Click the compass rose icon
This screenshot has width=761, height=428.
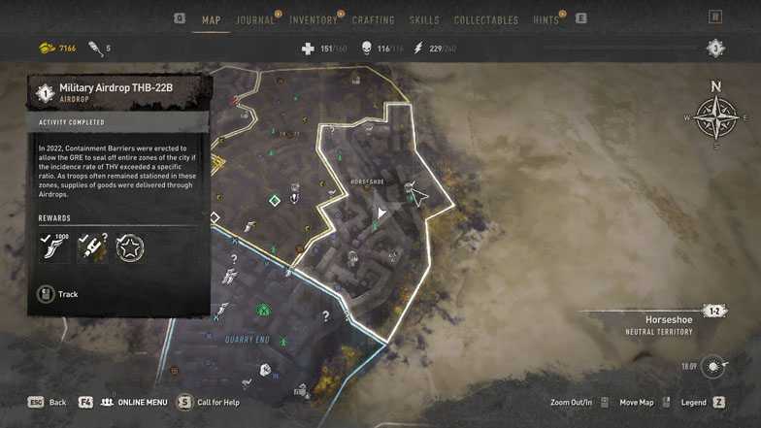tap(716, 118)
